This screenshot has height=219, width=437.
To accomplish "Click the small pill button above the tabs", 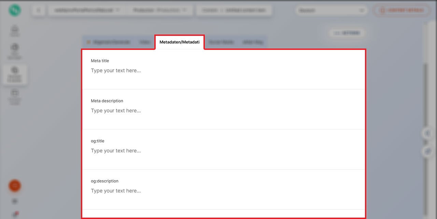I will (347, 33).
